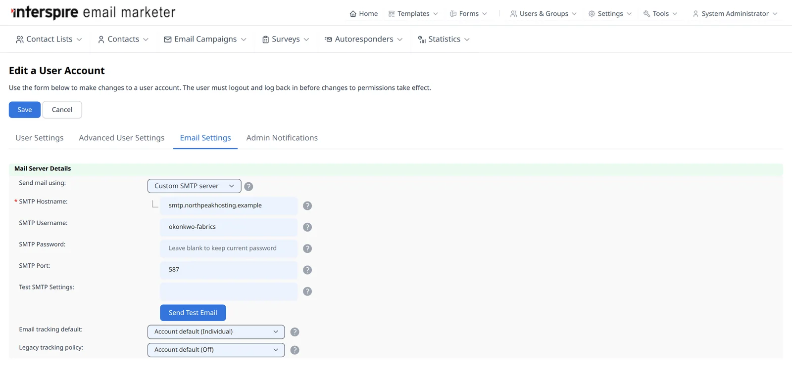This screenshot has width=792, height=369.
Task: Click the Users & Groups people icon
Action: [514, 14]
